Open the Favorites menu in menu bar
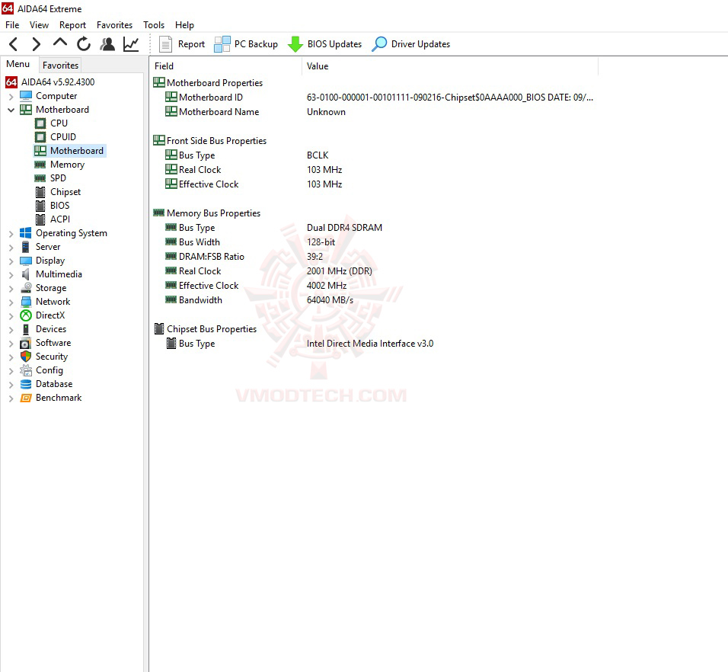Viewport: 728px width, 672px height. (114, 25)
